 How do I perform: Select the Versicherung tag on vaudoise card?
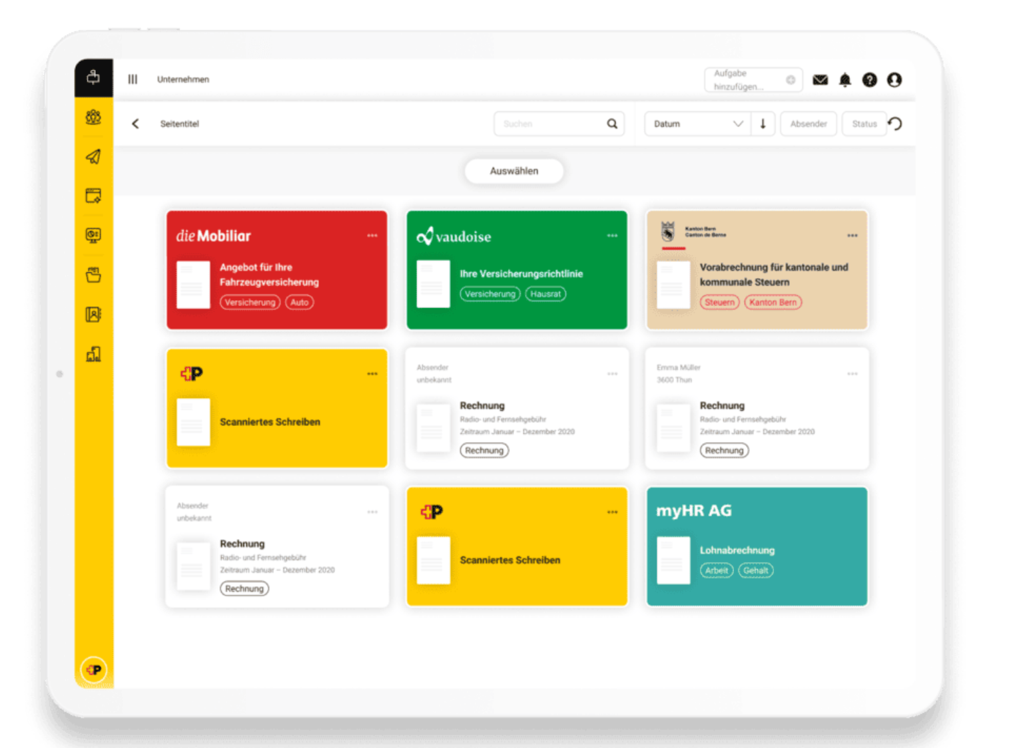(x=490, y=294)
